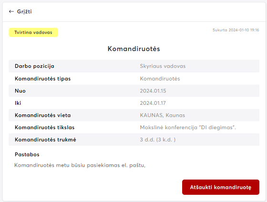267x202 pixels.
Task: Click the Nuo label
Action: [x=20, y=91]
